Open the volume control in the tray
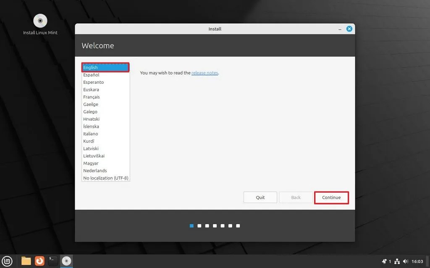This screenshot has height=268, width=430. [406, 260]
